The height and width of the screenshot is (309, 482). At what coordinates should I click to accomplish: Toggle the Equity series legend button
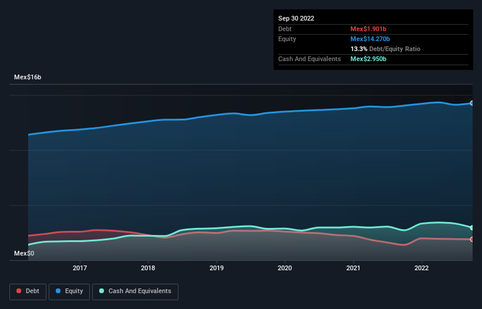point(69,291)
